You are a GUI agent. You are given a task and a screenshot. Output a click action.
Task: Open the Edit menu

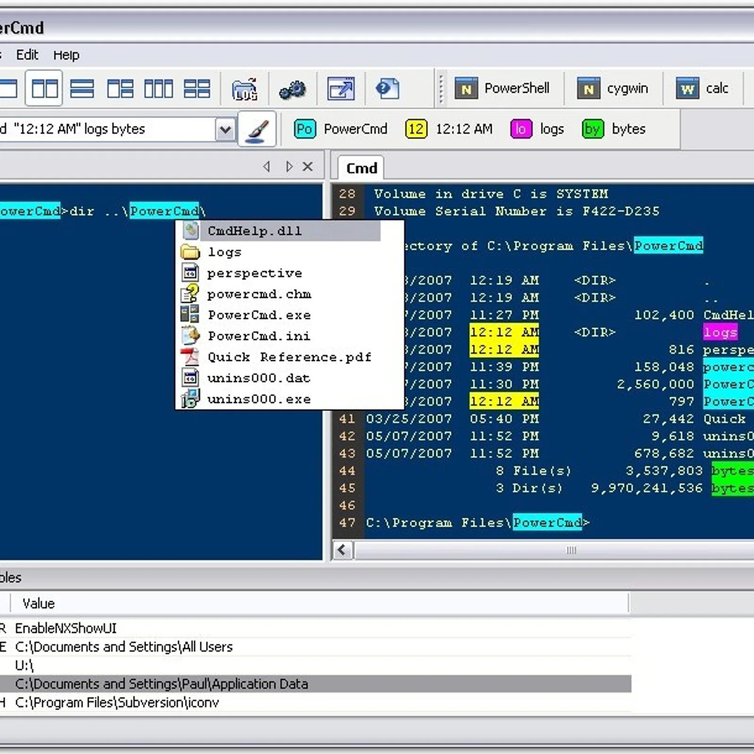point(27,55)
